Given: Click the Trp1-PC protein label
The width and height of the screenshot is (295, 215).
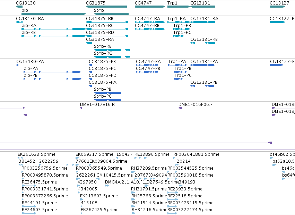Looking at the screenshot, I should click(x=183, y=75).
